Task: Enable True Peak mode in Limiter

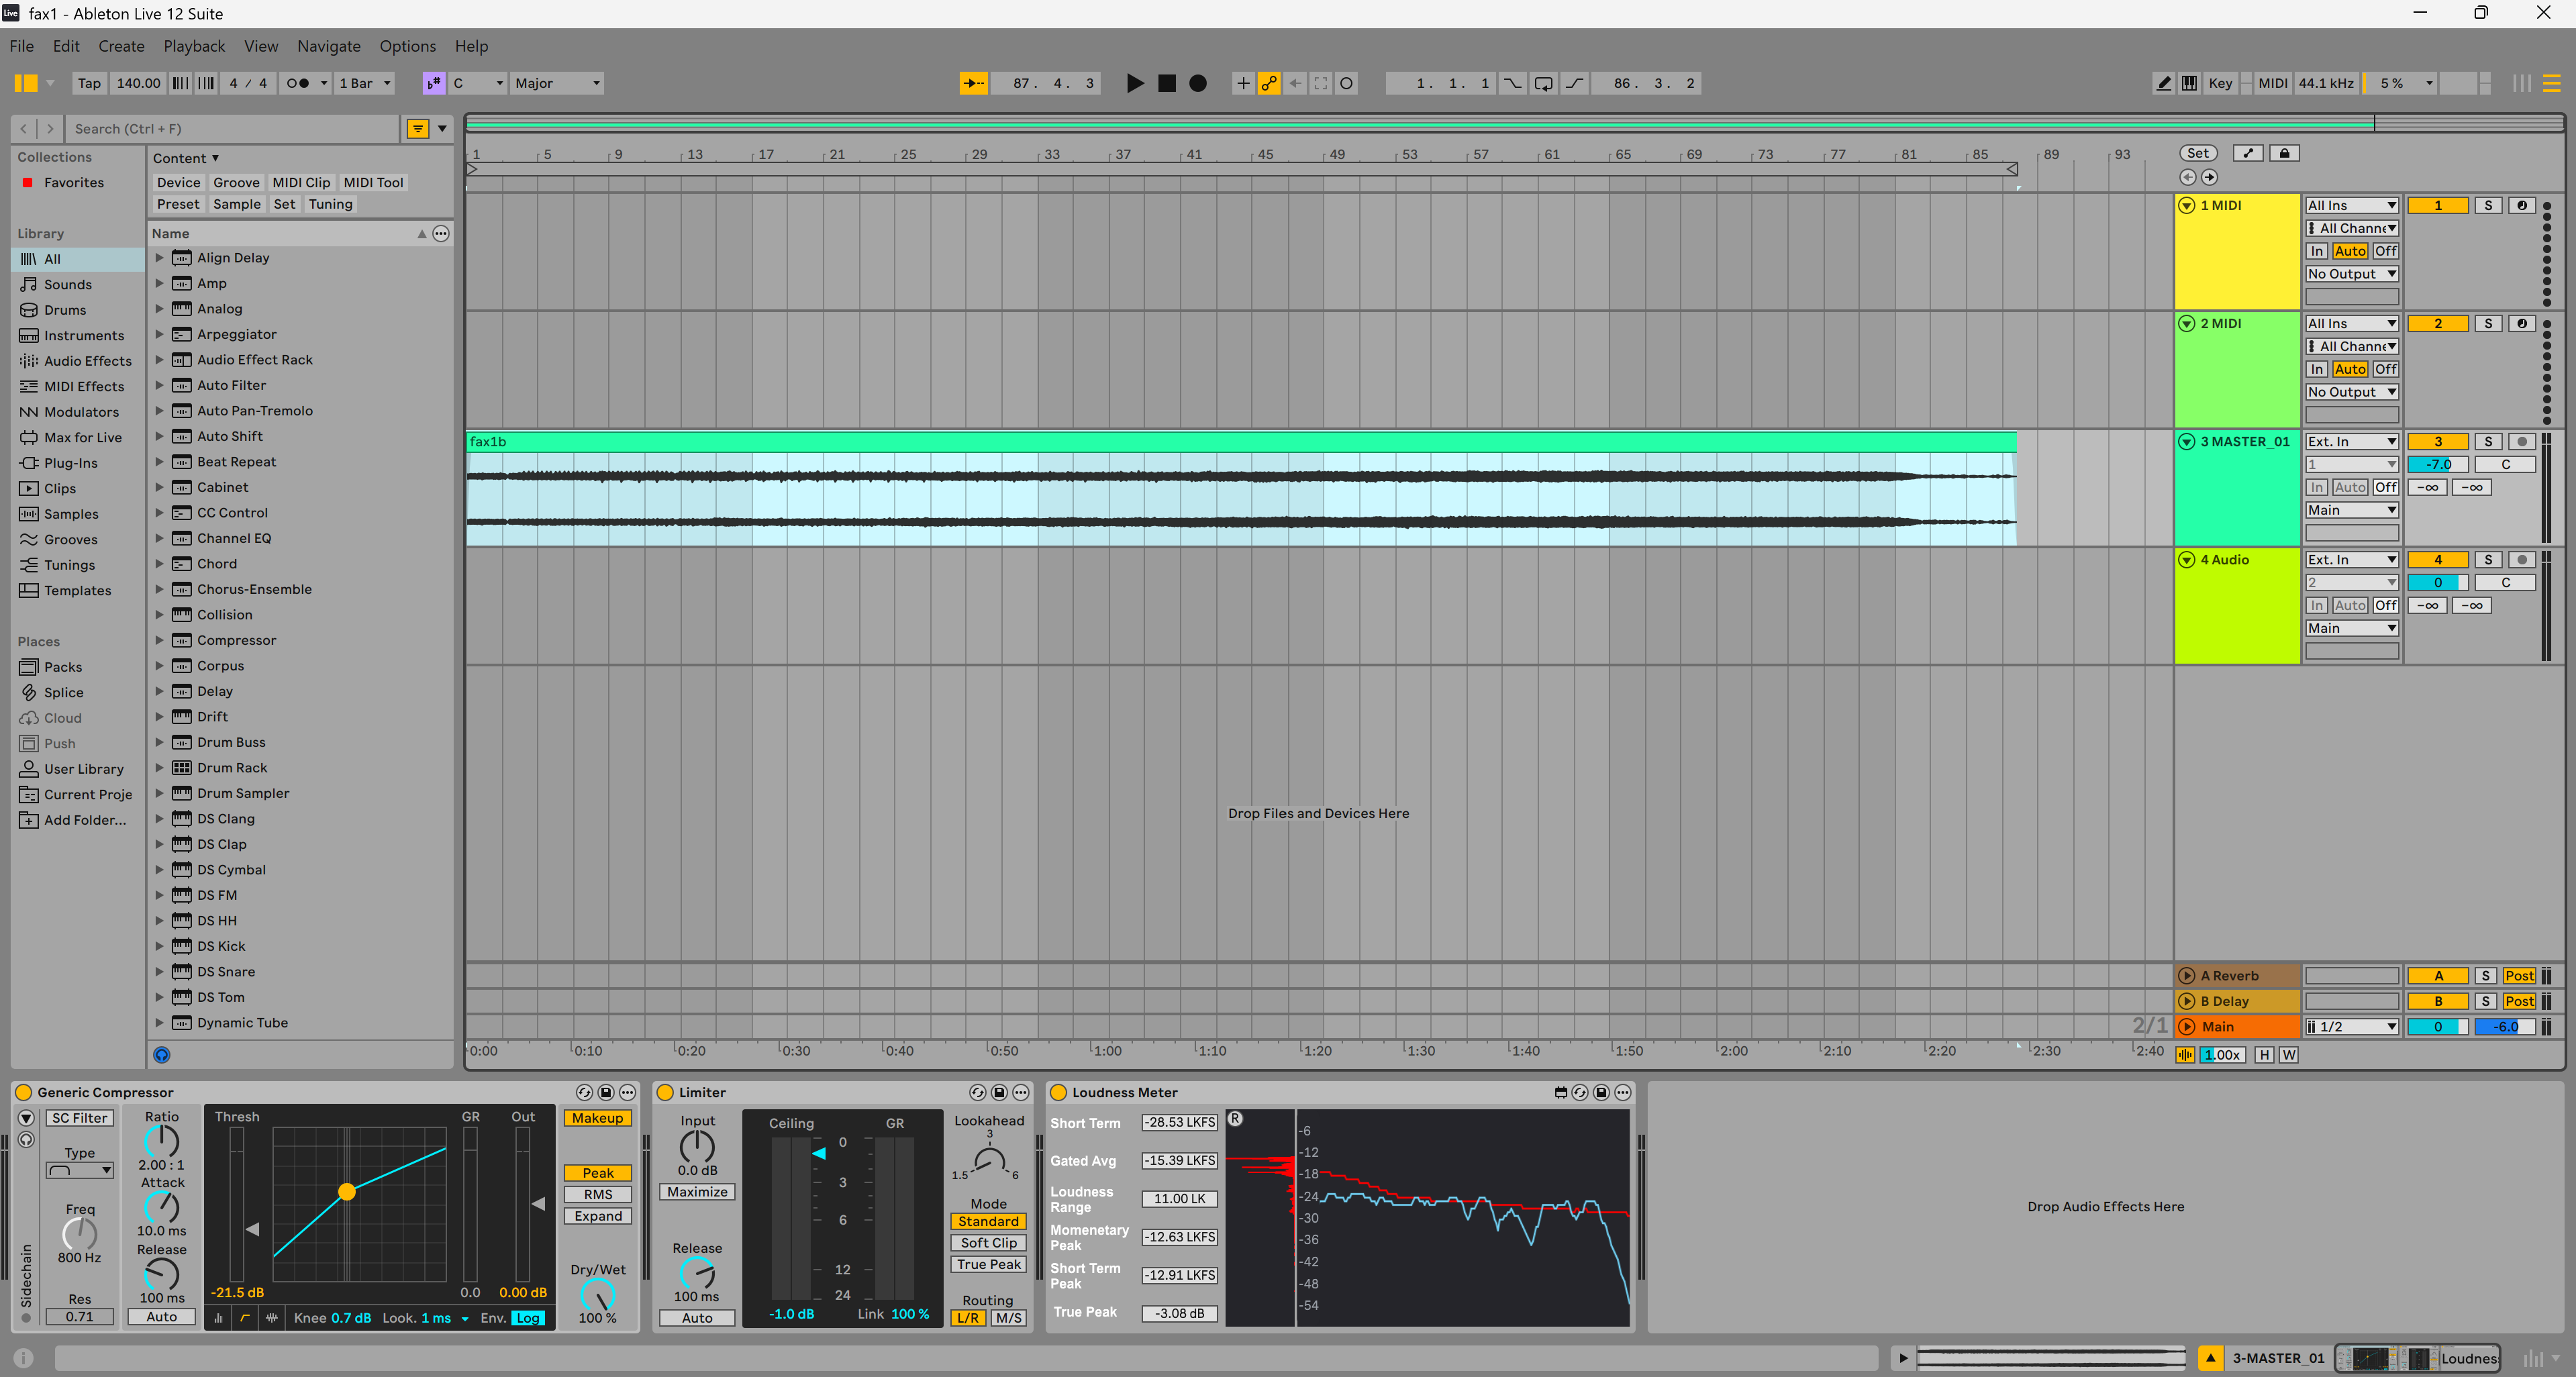Action: click(988, 1264)
